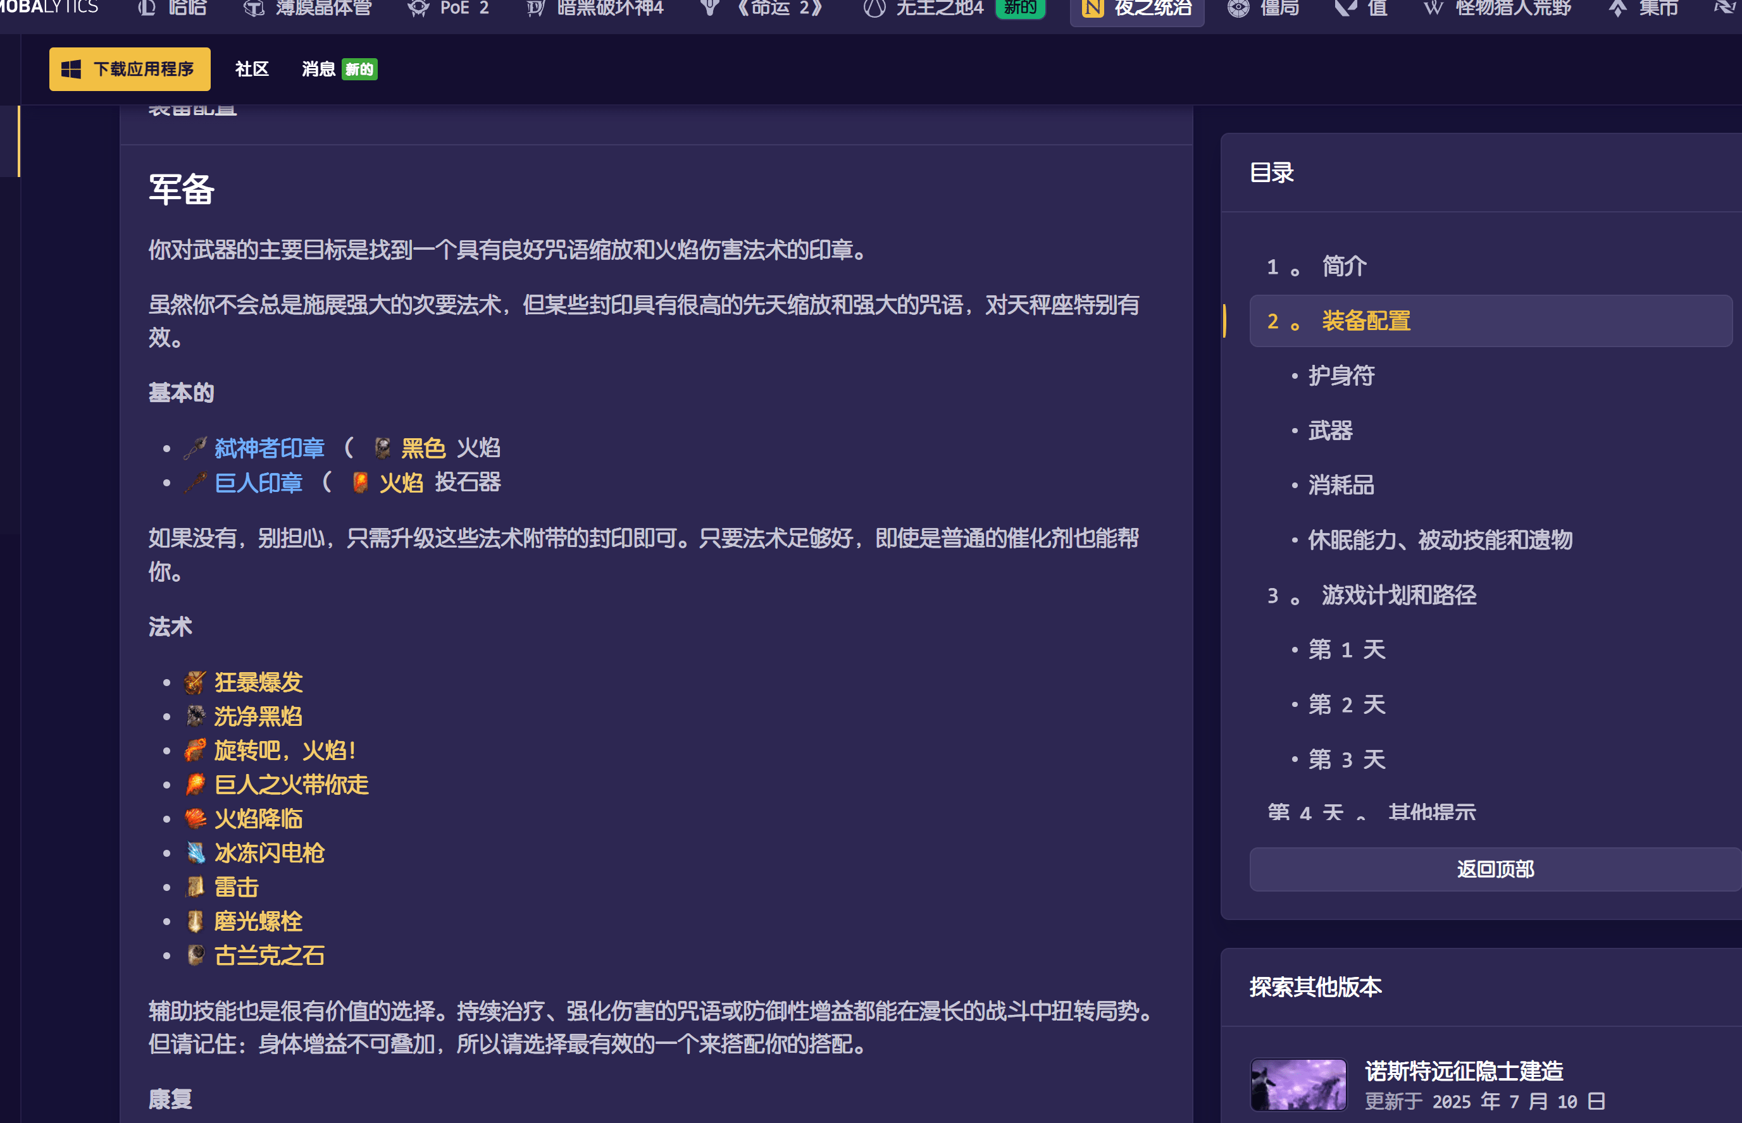Click the 弑神者印章 weapon icon
This screenshot has height=1123, width=1742.
pos(195,448)
